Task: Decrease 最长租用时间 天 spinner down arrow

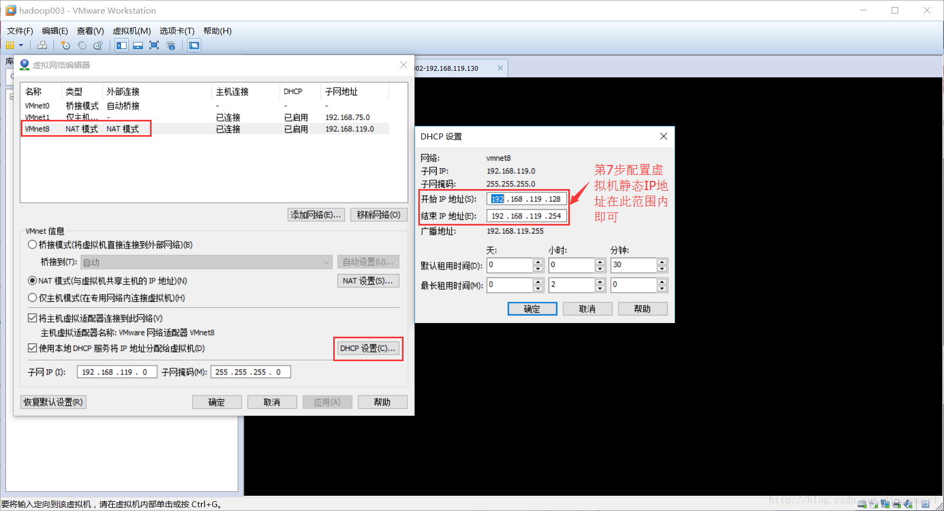Action: click(x=538, y=288)
